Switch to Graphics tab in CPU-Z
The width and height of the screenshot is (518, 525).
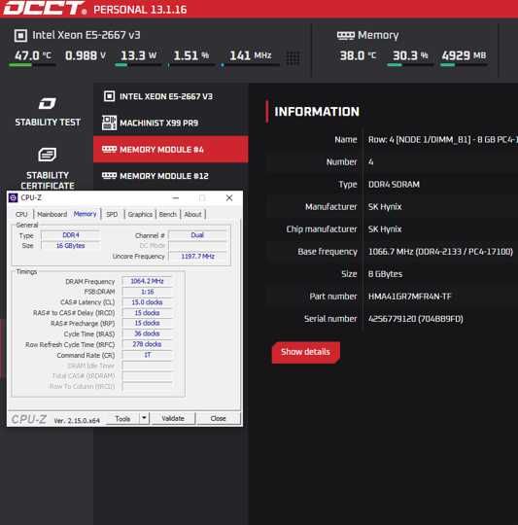point(140,214)
